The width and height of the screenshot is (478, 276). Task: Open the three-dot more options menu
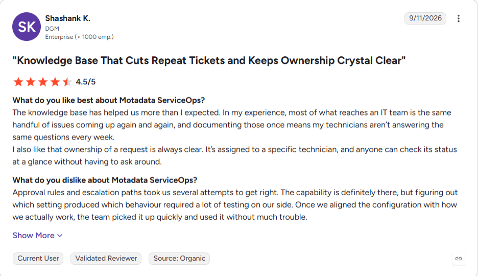click(x=458, y=18)
